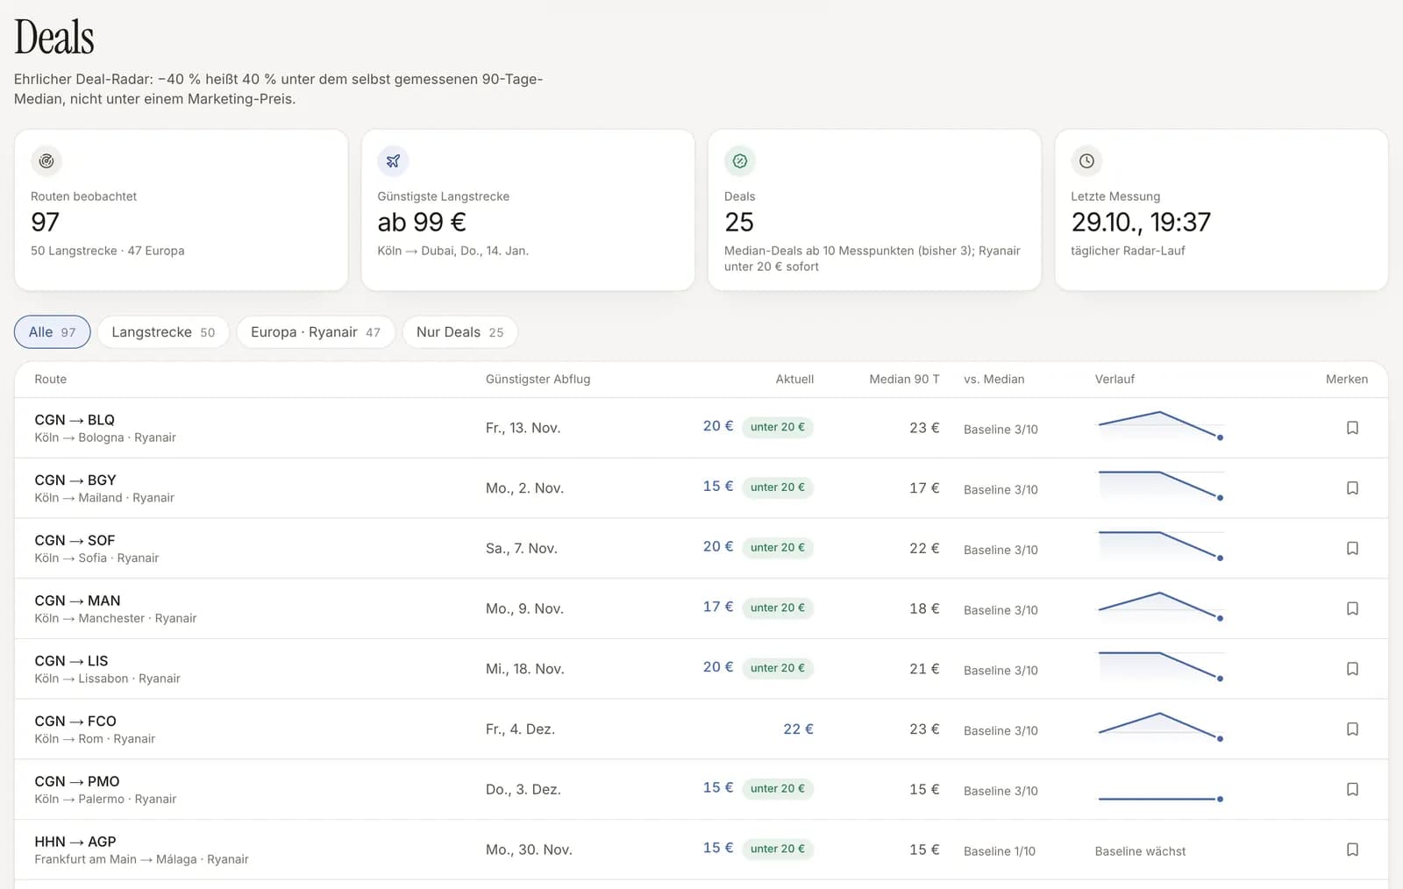Click the CGN → SOF route name

[75, 541]
